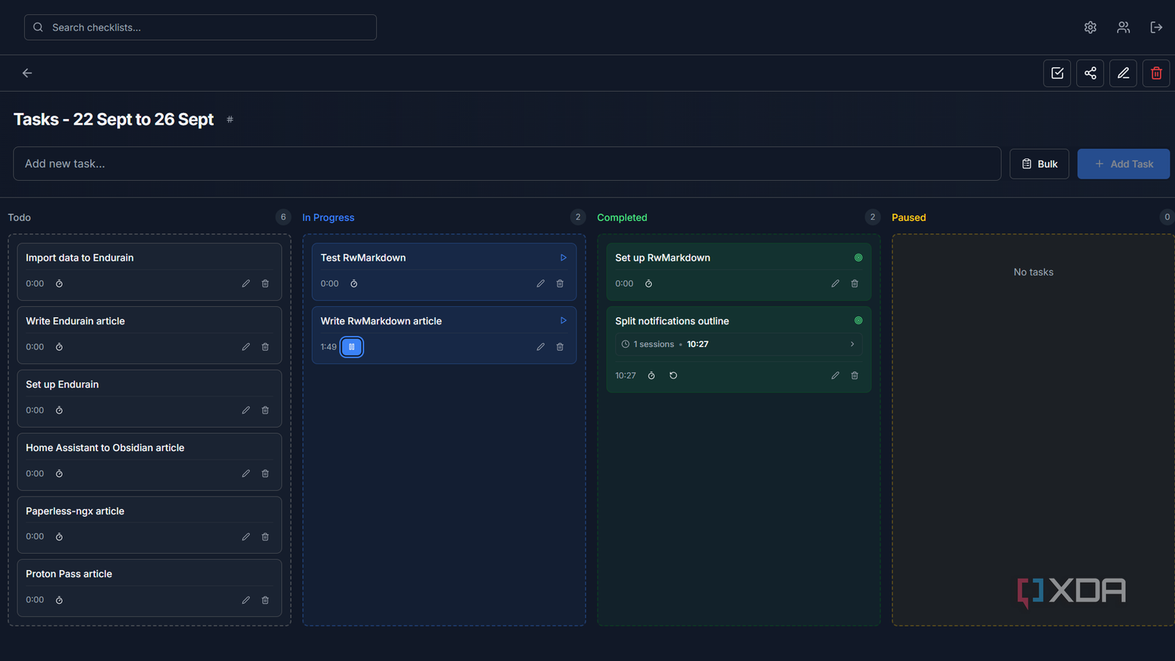The width and height of the screenshot is (1175, 661).
Task: Go back with the left arrow
Action: [x=27, y=73]
